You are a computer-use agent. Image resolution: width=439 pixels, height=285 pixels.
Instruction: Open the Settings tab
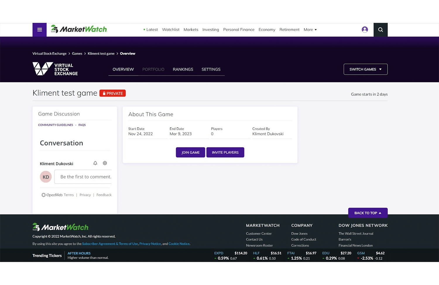(x=211, y=69)
